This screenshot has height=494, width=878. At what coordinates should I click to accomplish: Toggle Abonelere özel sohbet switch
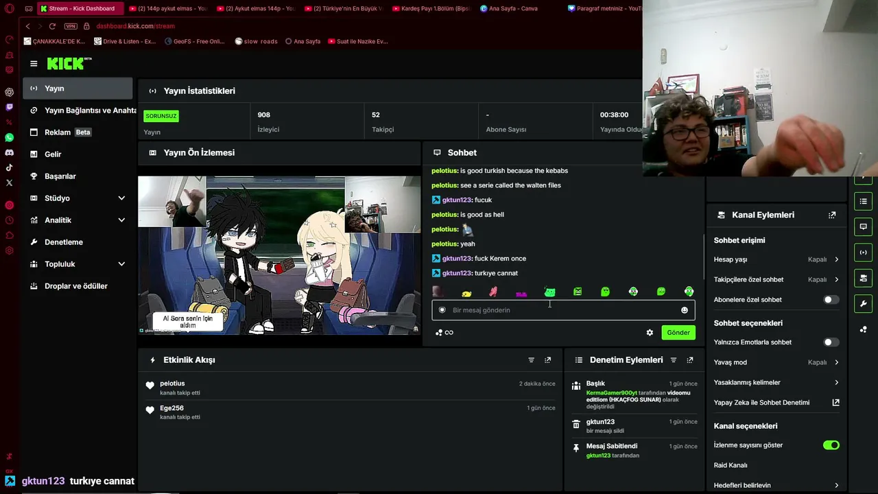coord(831,300)
